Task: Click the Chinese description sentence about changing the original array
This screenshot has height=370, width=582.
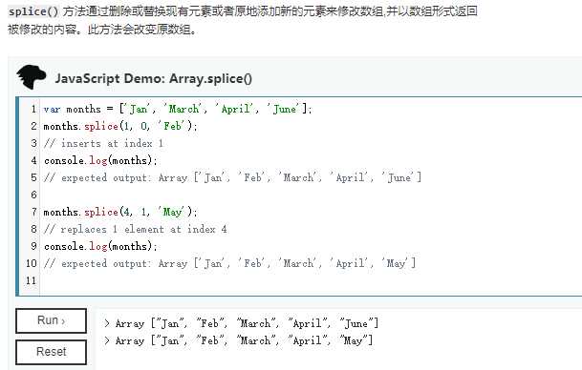Action: 141,30
